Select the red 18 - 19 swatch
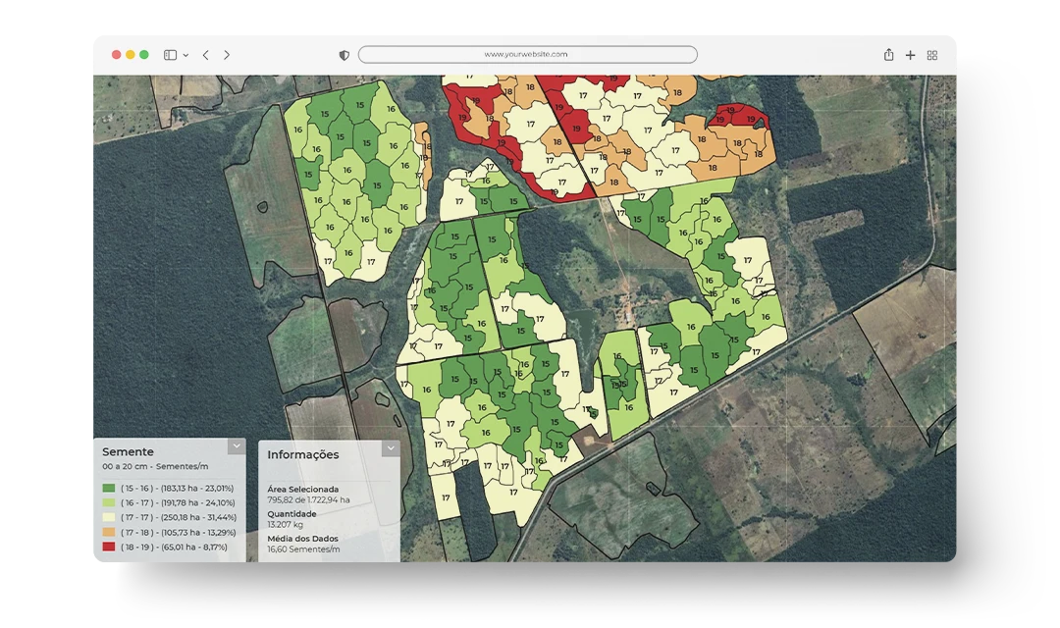 pyautogui.click(x=108, y=547)
